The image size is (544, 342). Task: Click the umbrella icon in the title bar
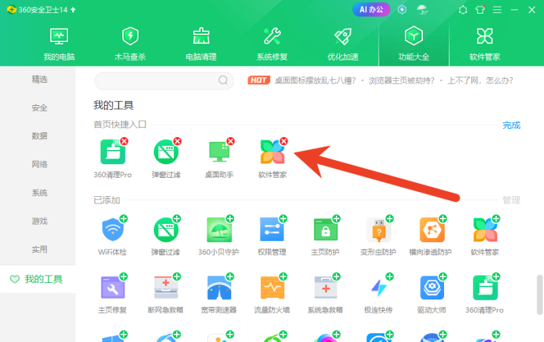(422, 9)
